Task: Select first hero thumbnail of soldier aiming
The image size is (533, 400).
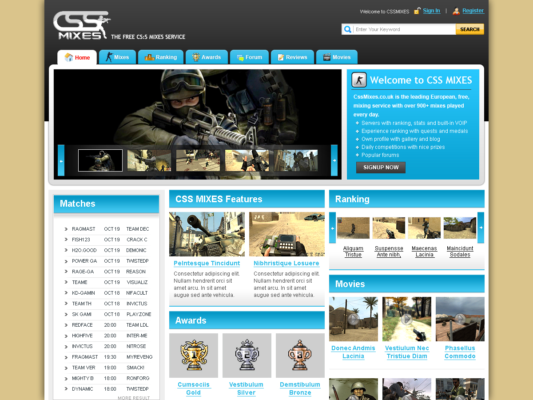Action: click(x=100, y=160)
